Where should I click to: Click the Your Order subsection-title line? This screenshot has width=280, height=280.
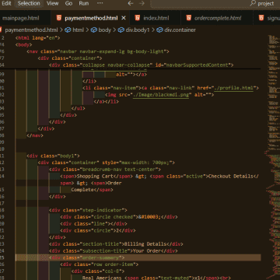click(x=113, y=250)
